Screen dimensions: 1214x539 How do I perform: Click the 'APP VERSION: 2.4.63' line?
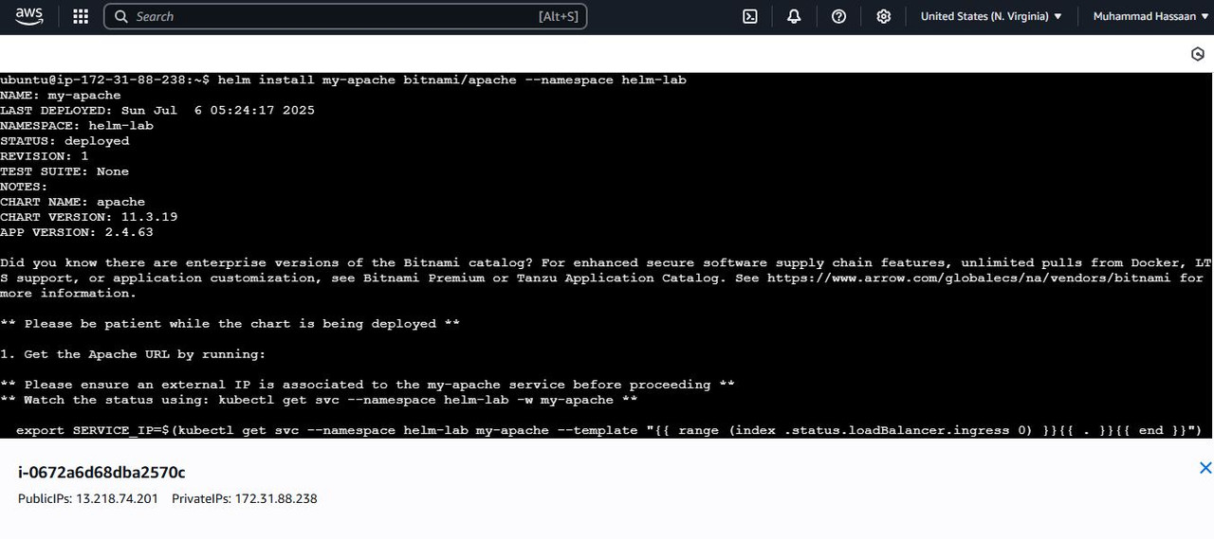point(77,232)
